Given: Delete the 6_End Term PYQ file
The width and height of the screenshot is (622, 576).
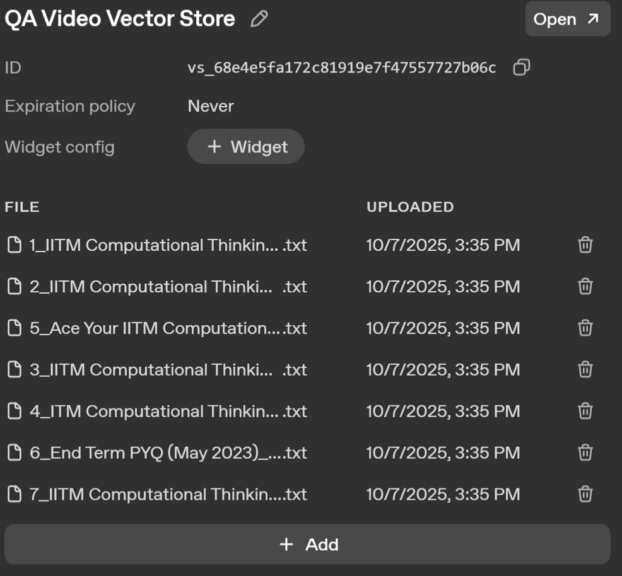Looking at the screenshot, I should tap(585, 453).
